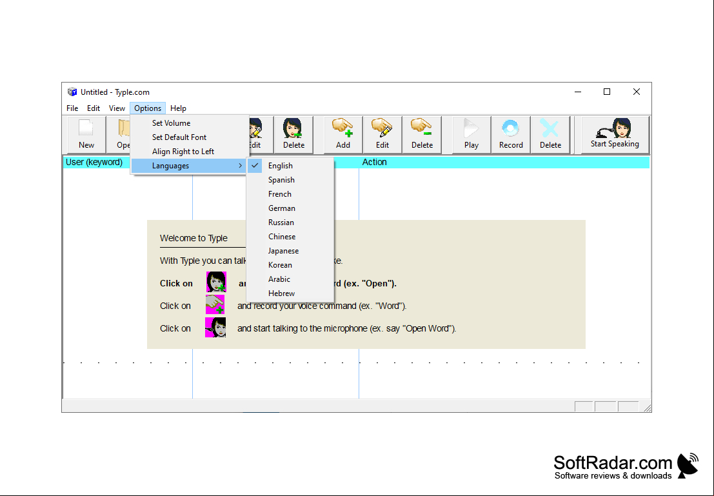
Task: Open the Edit menu in the menu bar
Action: [x=94, y=108]
